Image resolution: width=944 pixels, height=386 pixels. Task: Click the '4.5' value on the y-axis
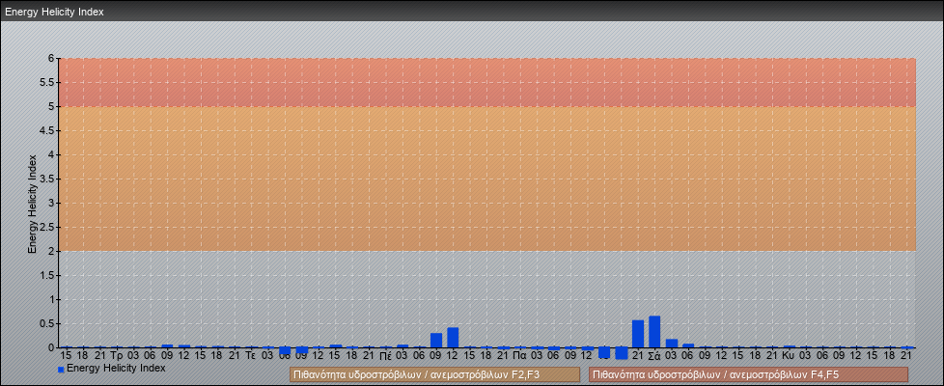point(47,130)
